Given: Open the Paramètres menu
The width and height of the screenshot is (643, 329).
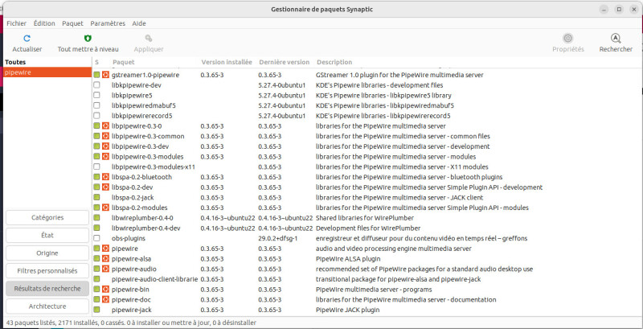Looking at the screenshot, I should pyautogui.click(x=108, y=23).
